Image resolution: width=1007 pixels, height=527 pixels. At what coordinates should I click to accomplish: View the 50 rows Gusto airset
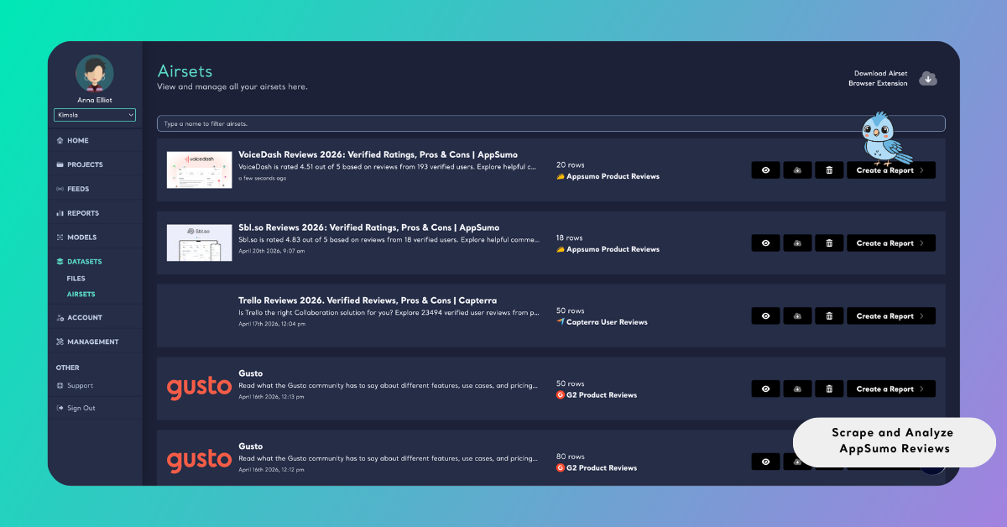[x=765, y=389]
